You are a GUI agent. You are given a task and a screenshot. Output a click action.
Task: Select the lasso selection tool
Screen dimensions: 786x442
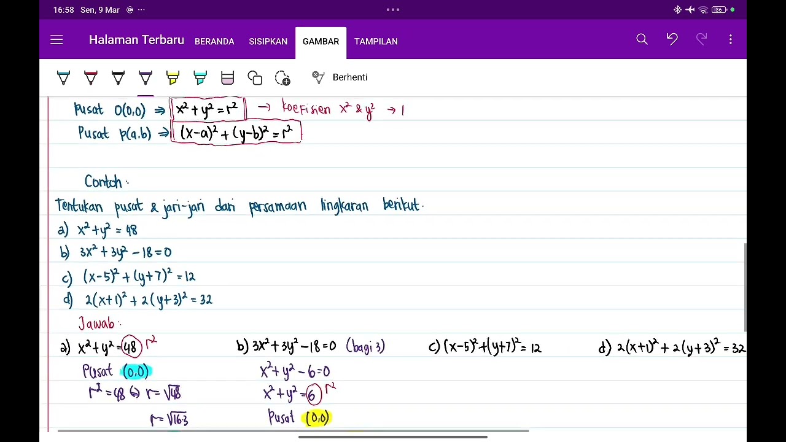tap(282, 77)
